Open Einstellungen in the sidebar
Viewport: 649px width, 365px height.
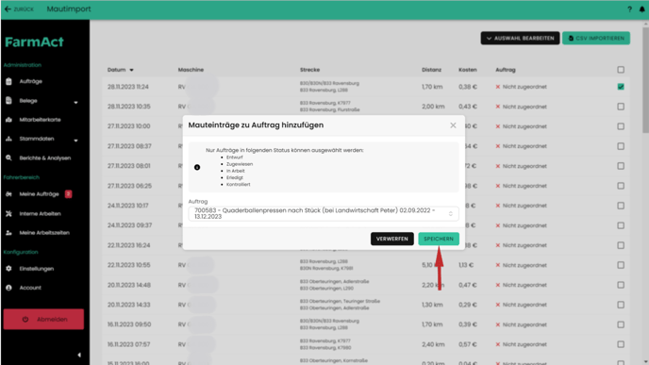37,269
